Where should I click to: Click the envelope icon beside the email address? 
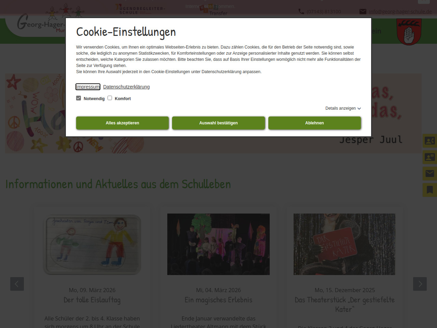click(363, 12)
